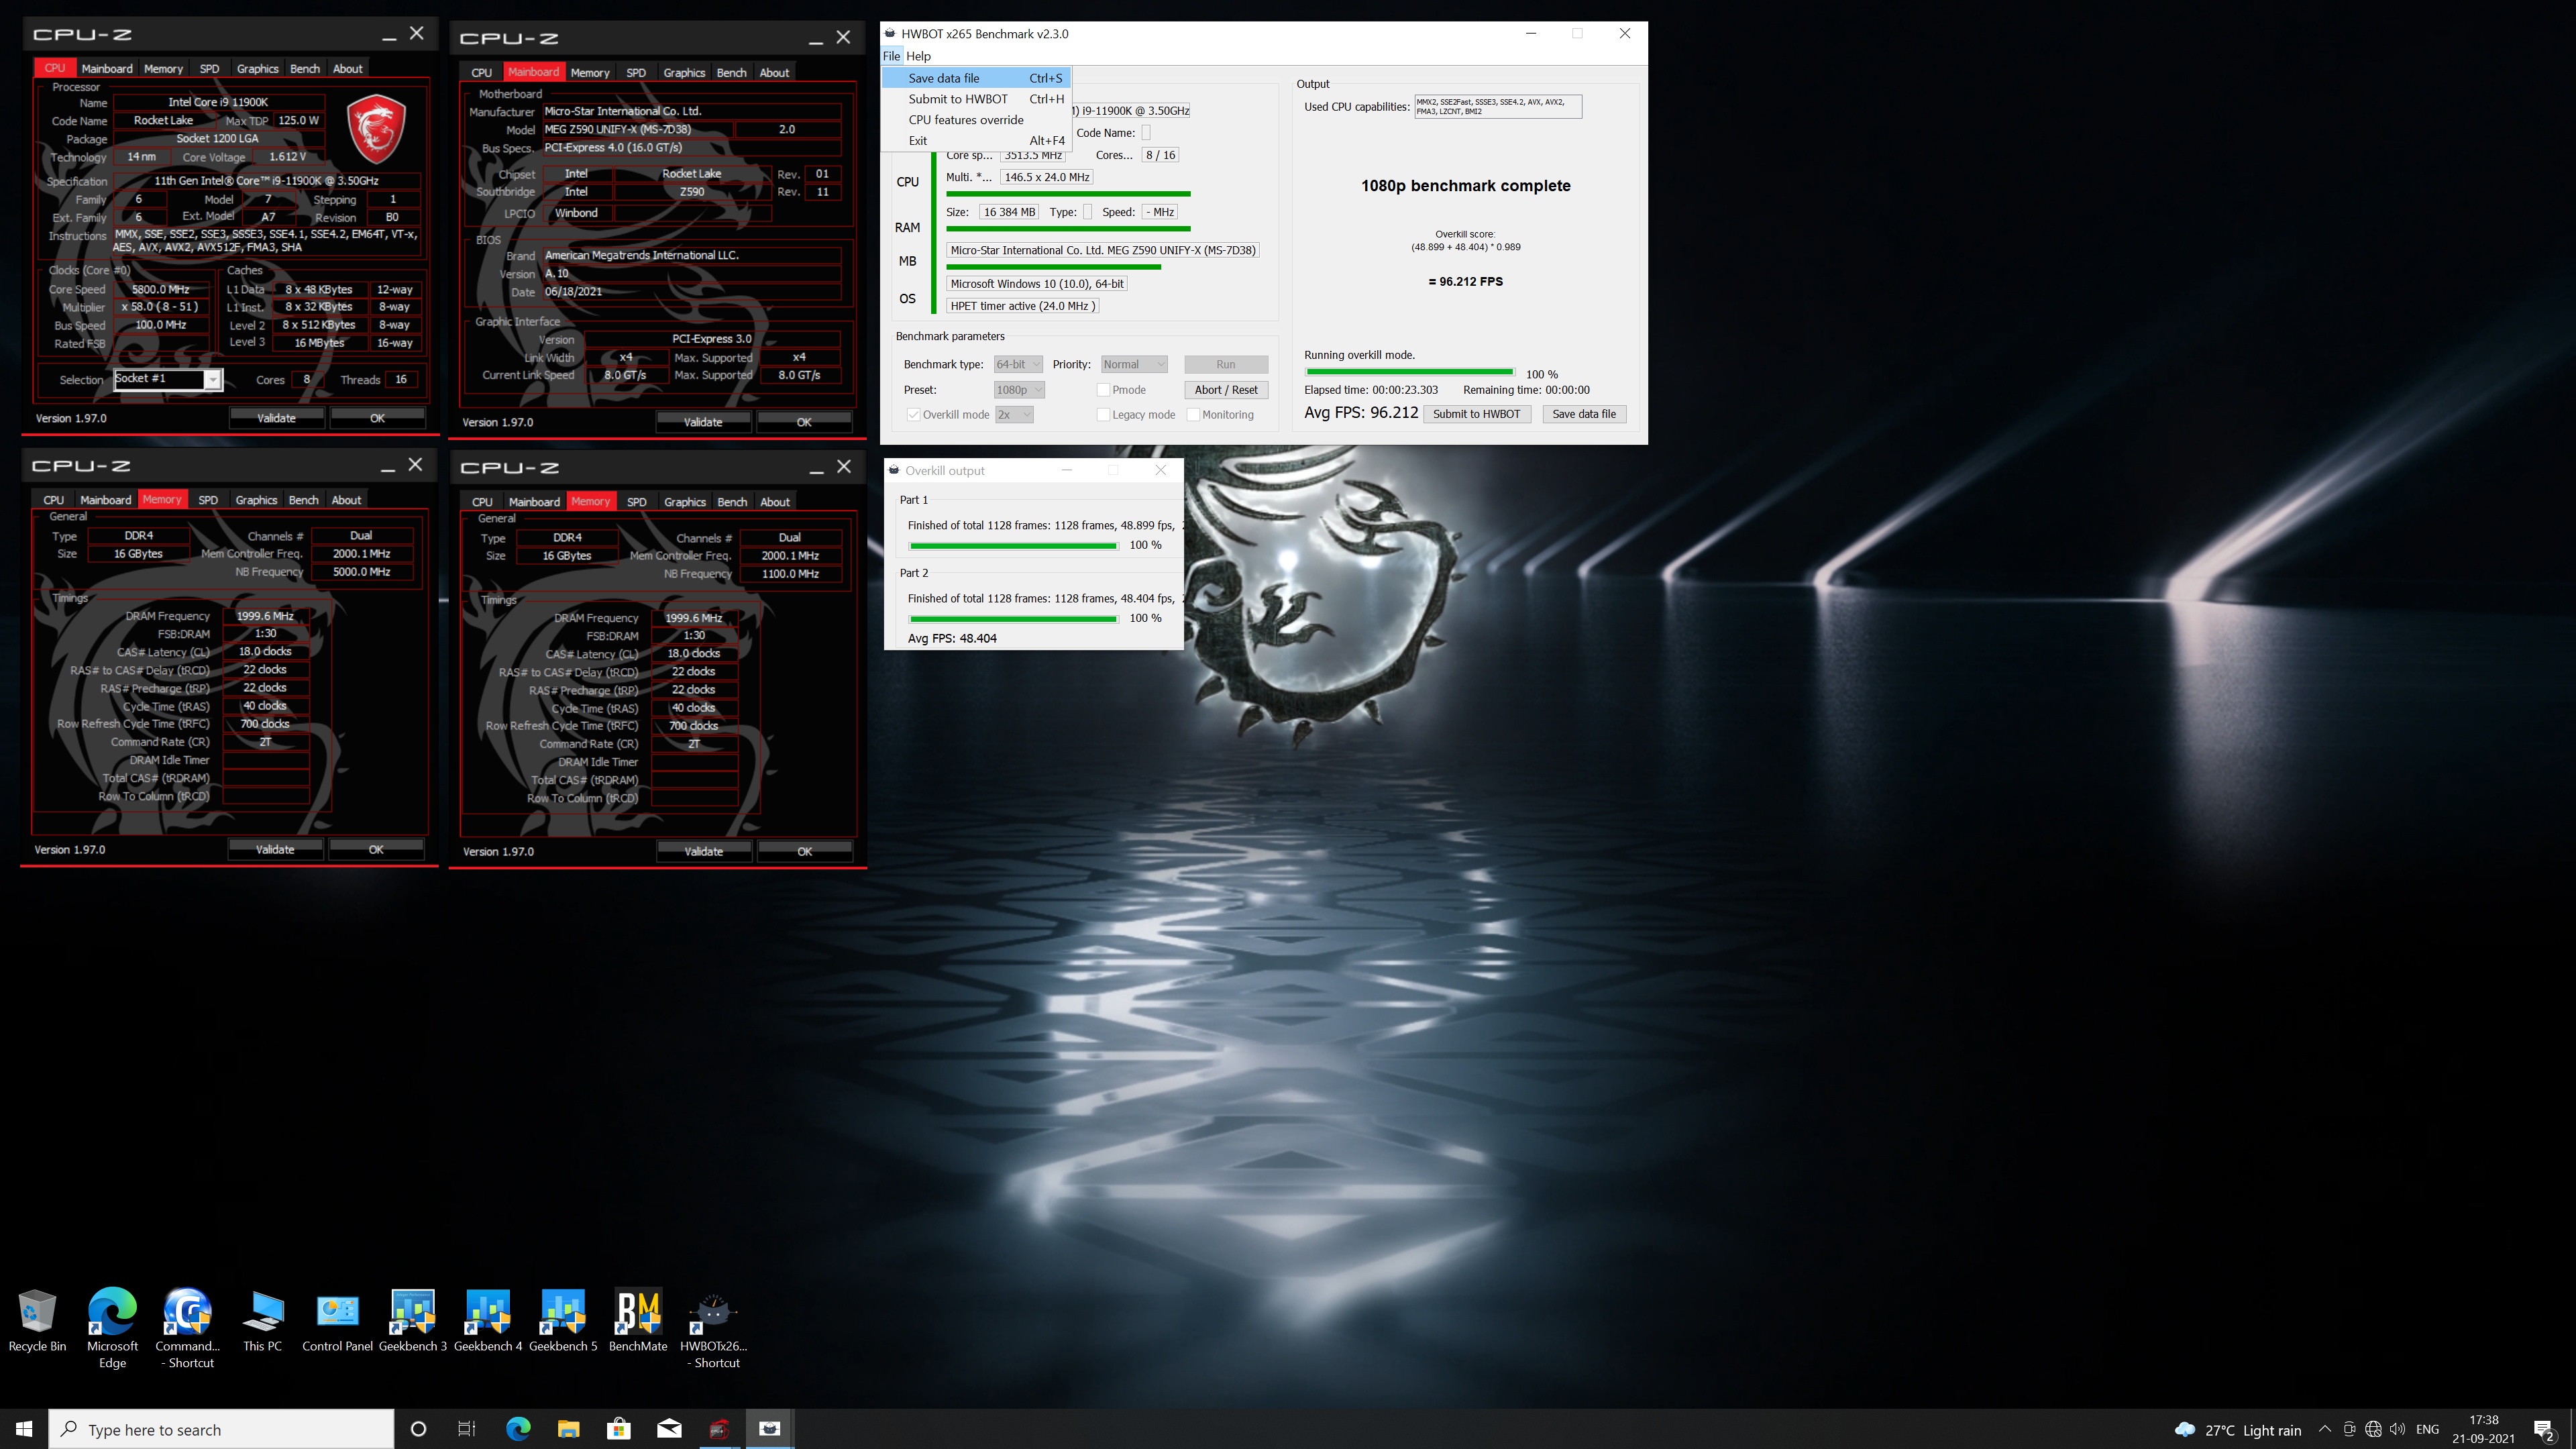This screenshot has width=2576, height=1449.
Task: Click Validate in bottom-right CPU-Z Memory window
Action: pyautogui.click(x=703, y=851)
